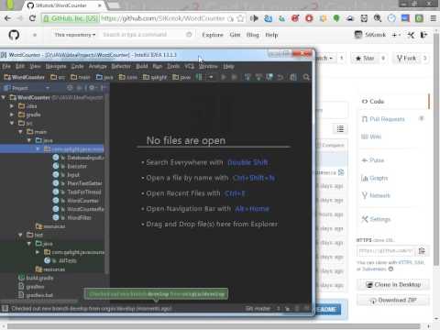Open the Navigate menu in IntelliJ
This screenshot has width=440, height=330.
[56, 66]
